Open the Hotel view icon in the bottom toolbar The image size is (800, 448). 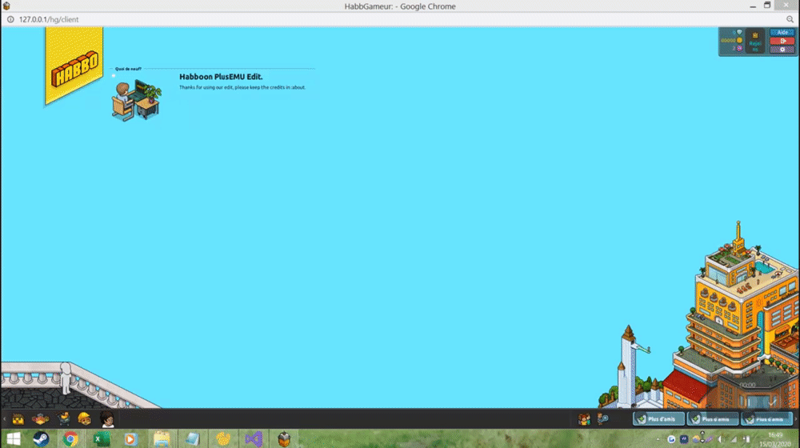click(x=18, y=419)
